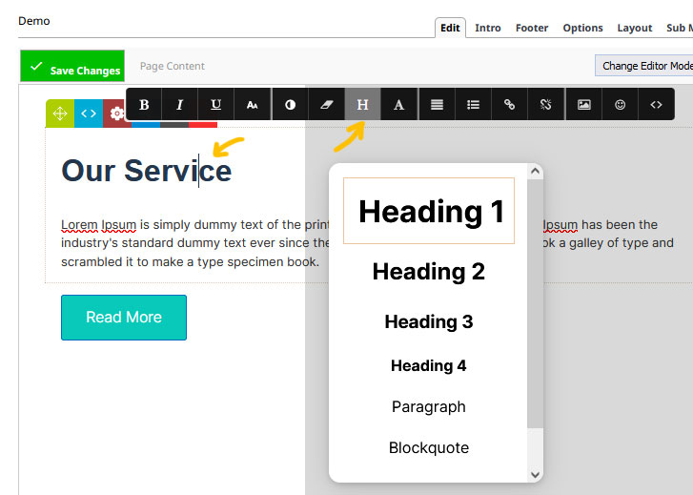Open the font family 'A' tool
The width and height of the screenshot is (693, 495).
point(399,105)
